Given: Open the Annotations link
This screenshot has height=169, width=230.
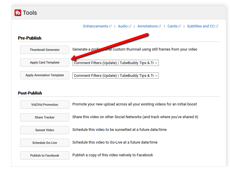Looking at the screenshot, I should point(147,26).
